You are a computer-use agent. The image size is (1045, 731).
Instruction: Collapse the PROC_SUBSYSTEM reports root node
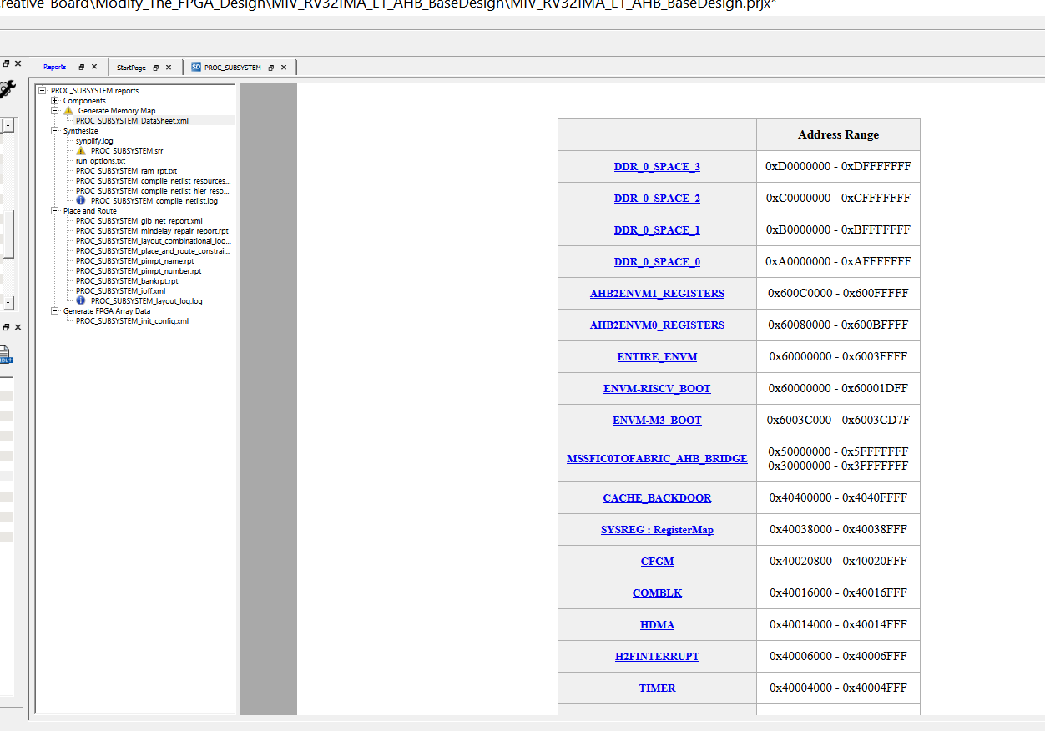pyautogui.click(x=43, y=90)
